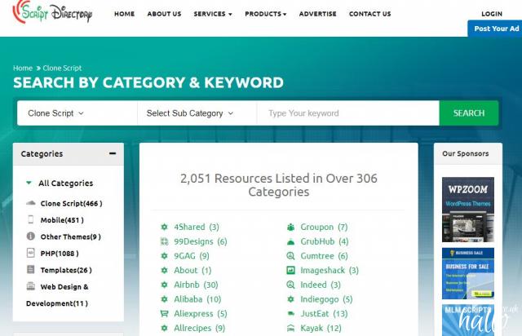This screenshot has width=522, height=336.
Task: Click the gear icon next to About
Action: click(x=165, y=271)
